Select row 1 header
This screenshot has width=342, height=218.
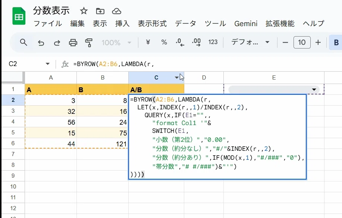click(x=13, y=89)
